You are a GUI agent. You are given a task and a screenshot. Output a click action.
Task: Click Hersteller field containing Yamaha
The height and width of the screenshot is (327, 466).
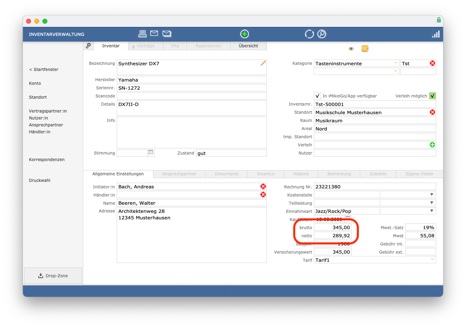[x=192, y=80]
